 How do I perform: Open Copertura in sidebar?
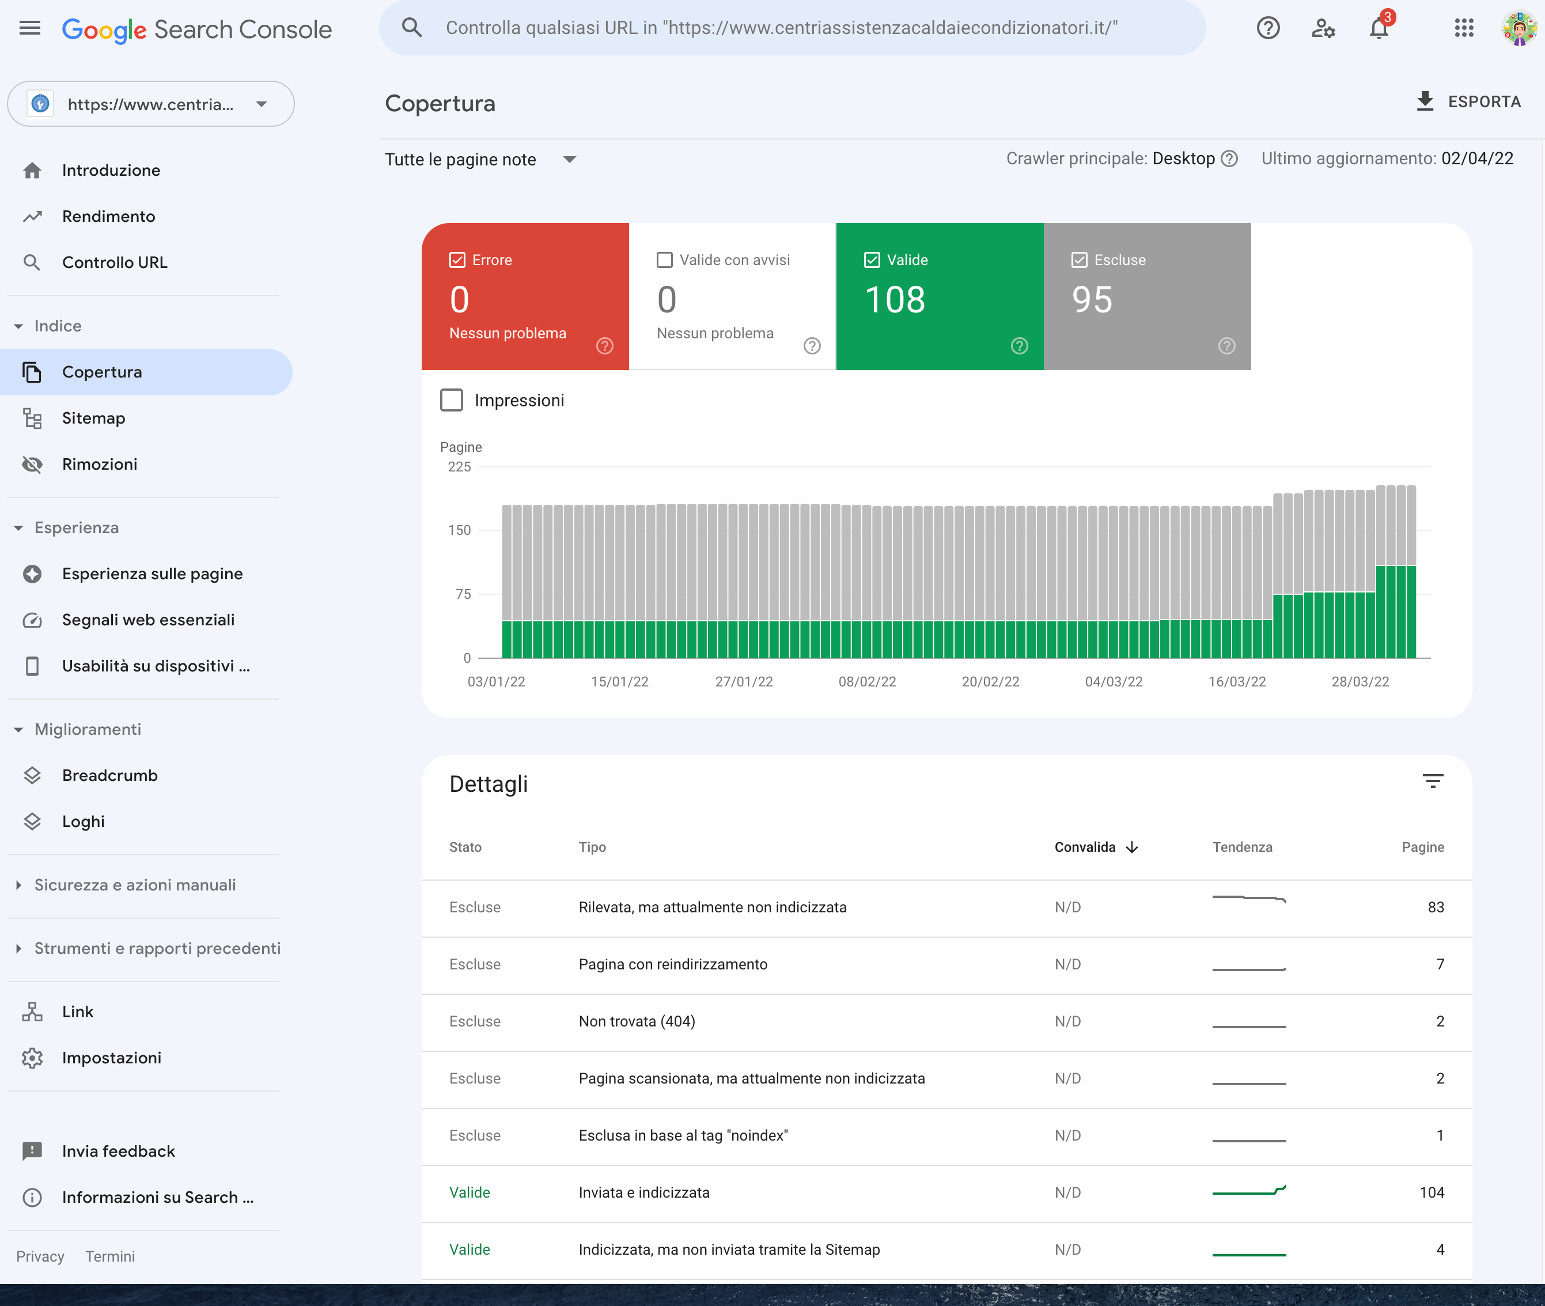[x=146, y=372]
